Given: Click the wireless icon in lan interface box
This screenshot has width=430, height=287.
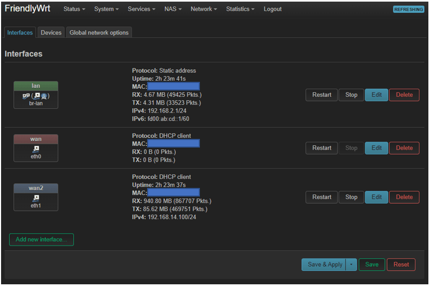Looking at the screenshot, I should [x=45, y=96].
